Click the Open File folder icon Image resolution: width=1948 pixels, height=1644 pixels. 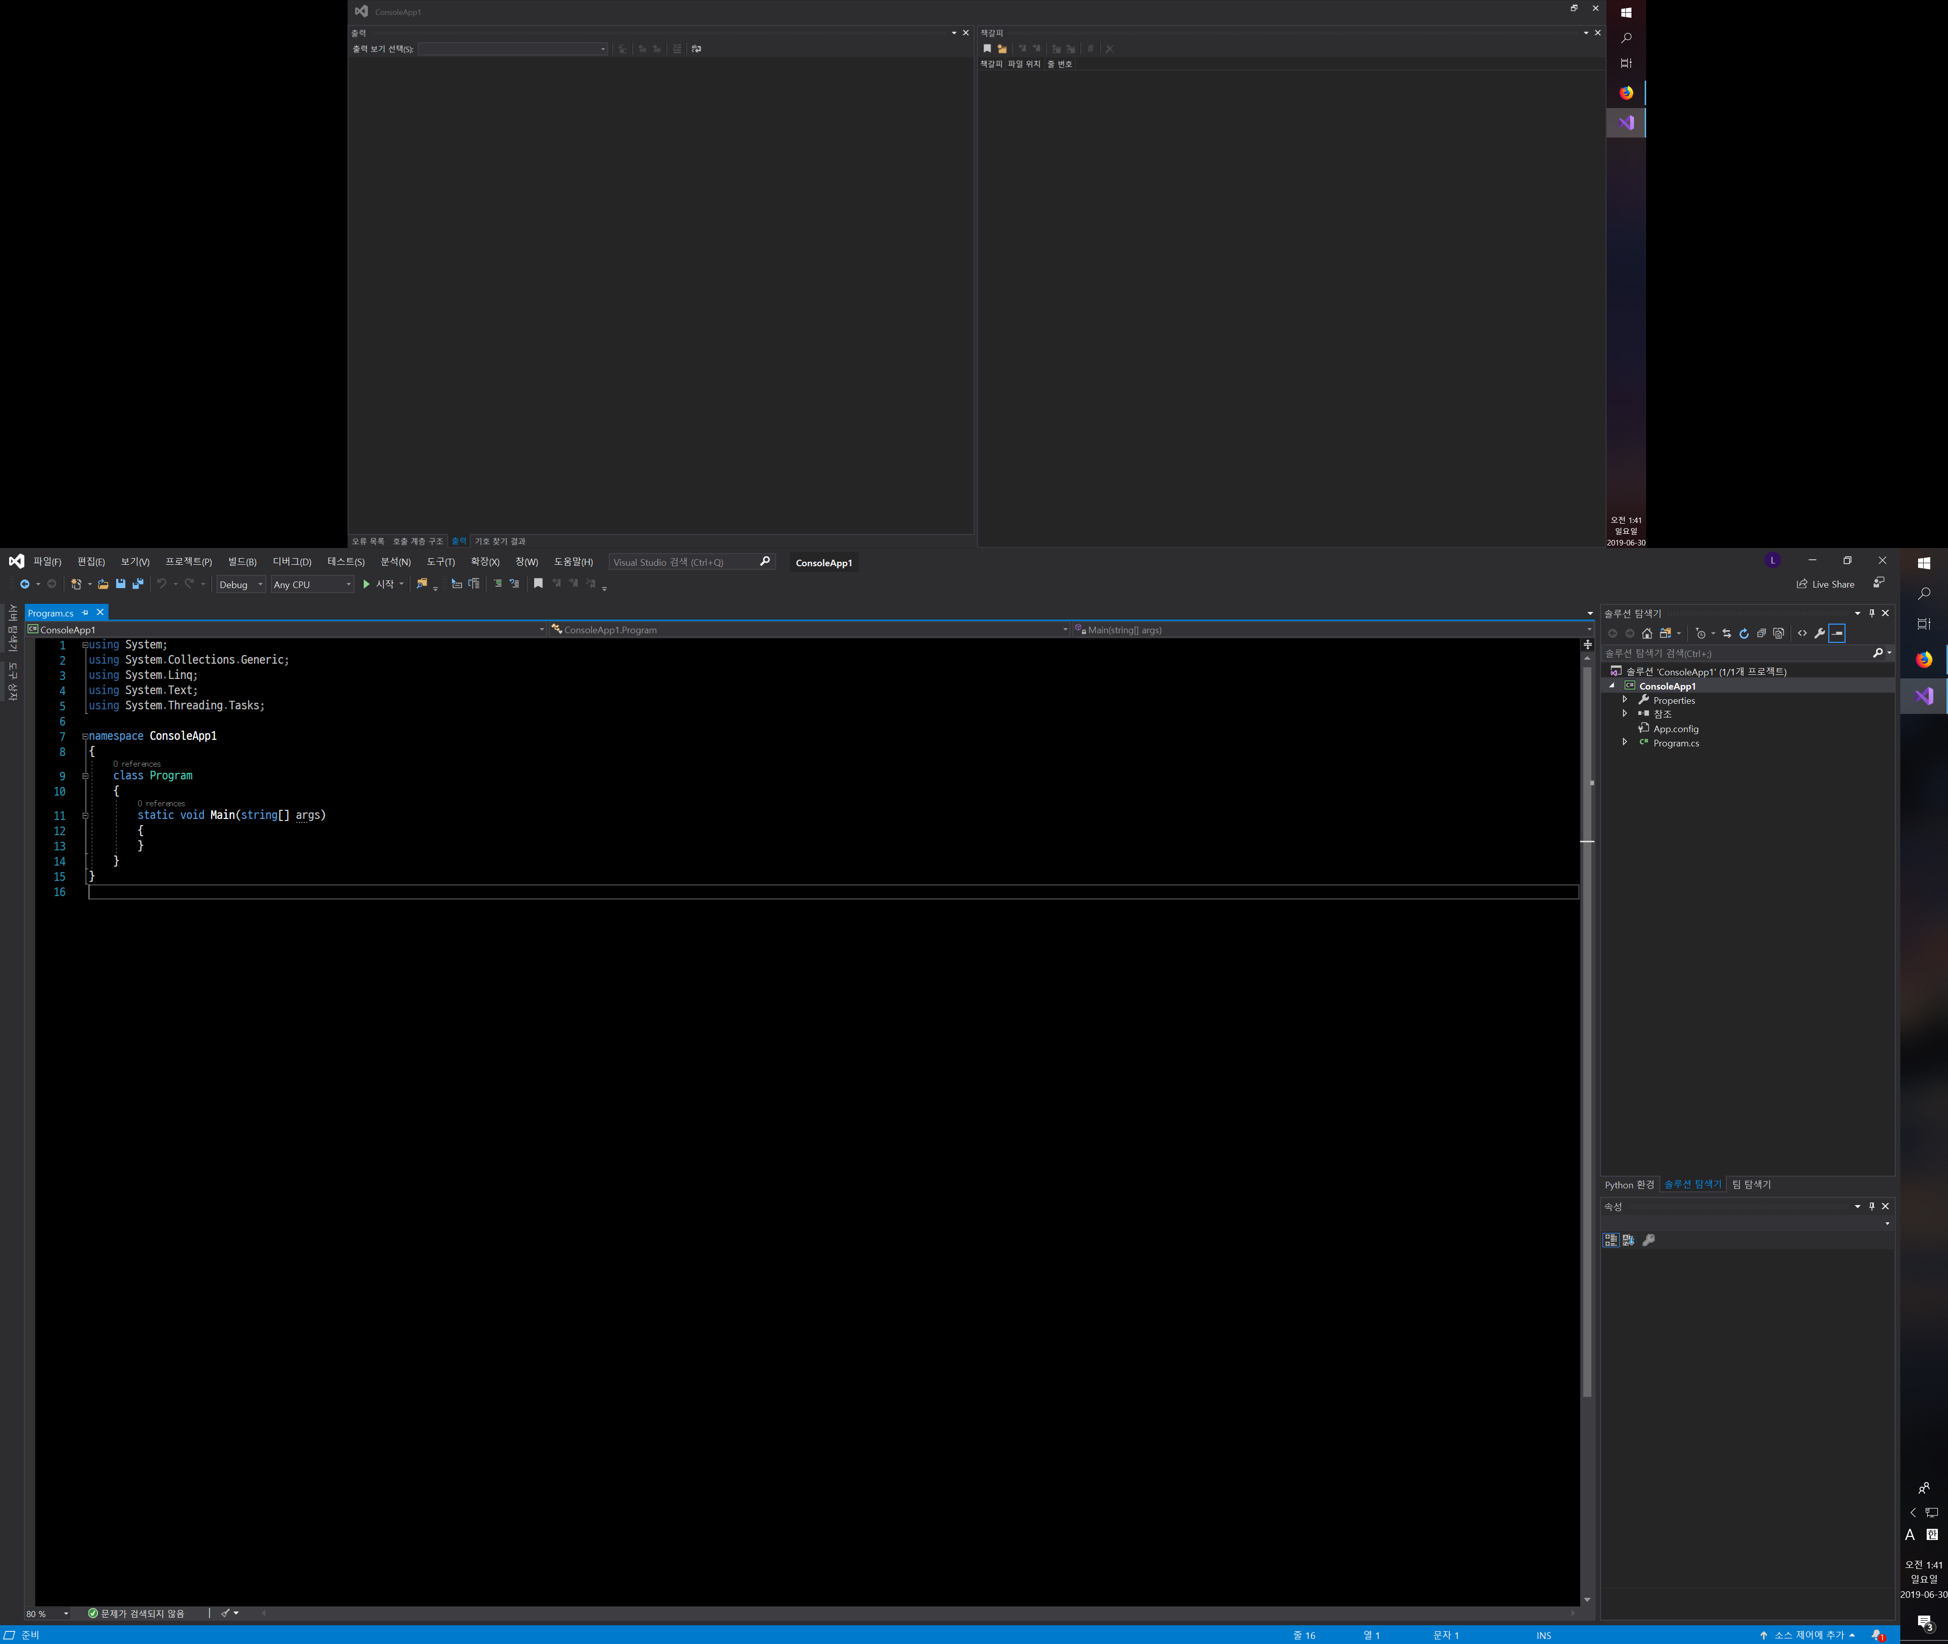[103, 584]
